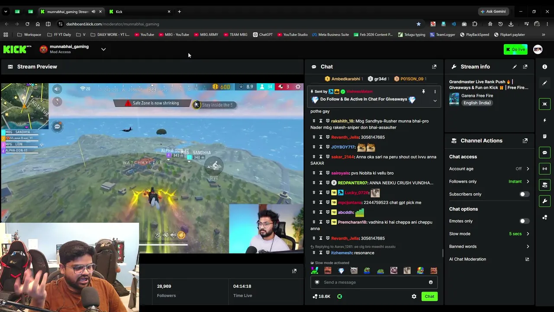The image size is (554, 312).
Task: Pop out the Chat panel
Action: pyautogui.click(x=434, y=67)
